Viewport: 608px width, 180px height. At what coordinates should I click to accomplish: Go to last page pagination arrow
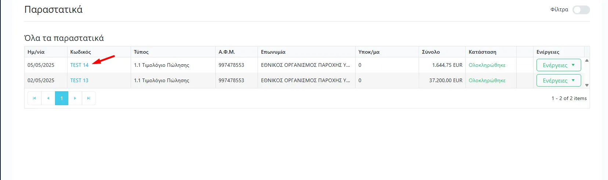click(x=88, y=98)
